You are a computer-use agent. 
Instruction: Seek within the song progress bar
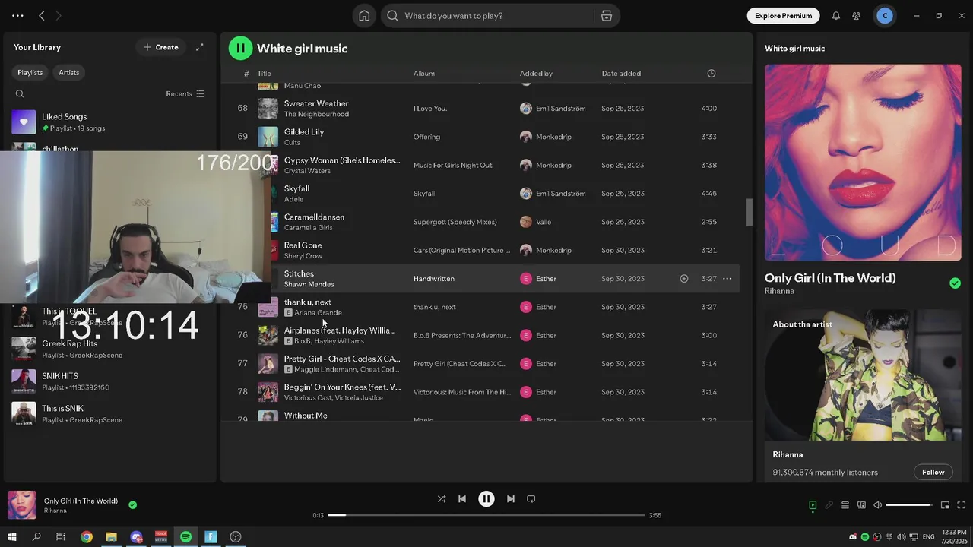pyautogui.click(x=486, y=515)
